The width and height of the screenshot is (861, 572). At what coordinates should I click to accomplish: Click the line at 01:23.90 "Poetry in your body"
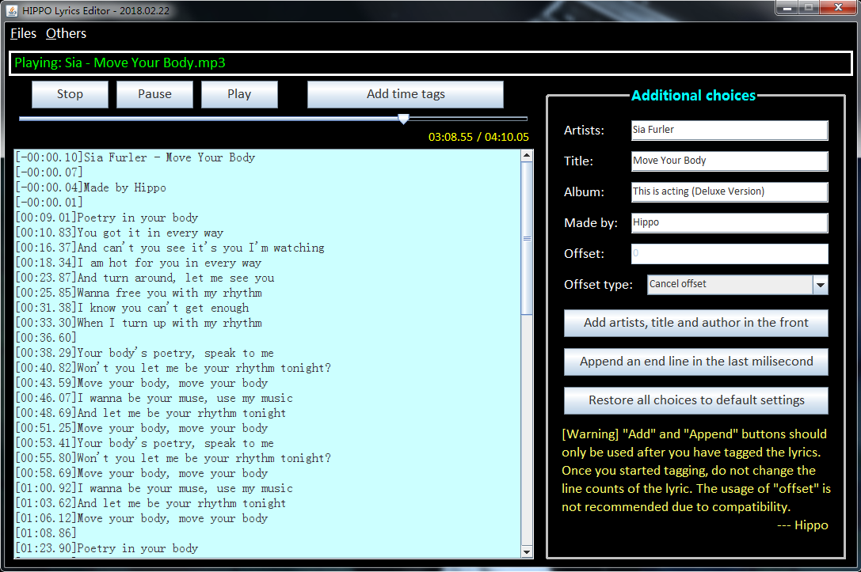pos(106,548)
